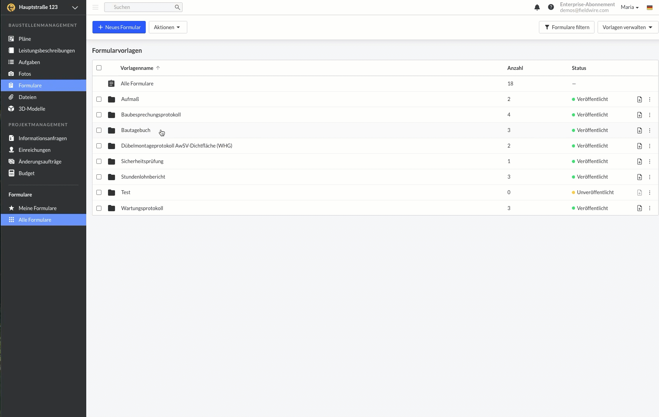
Task: Click the German flag language icon
Action: [650, 7]
